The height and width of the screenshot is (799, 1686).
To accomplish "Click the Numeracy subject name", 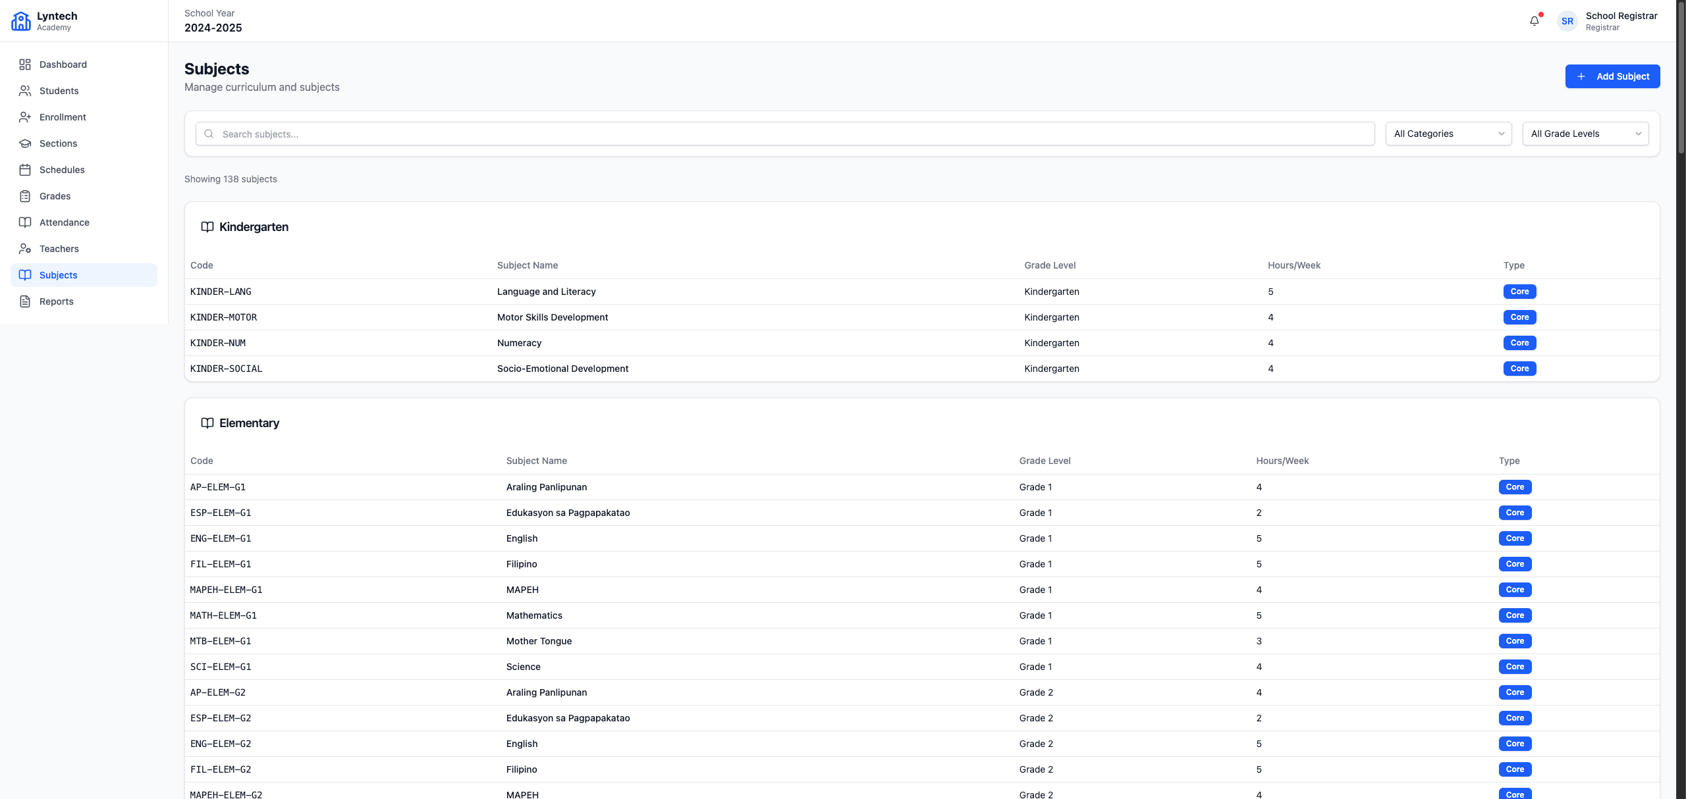I will tap(519, 343).
